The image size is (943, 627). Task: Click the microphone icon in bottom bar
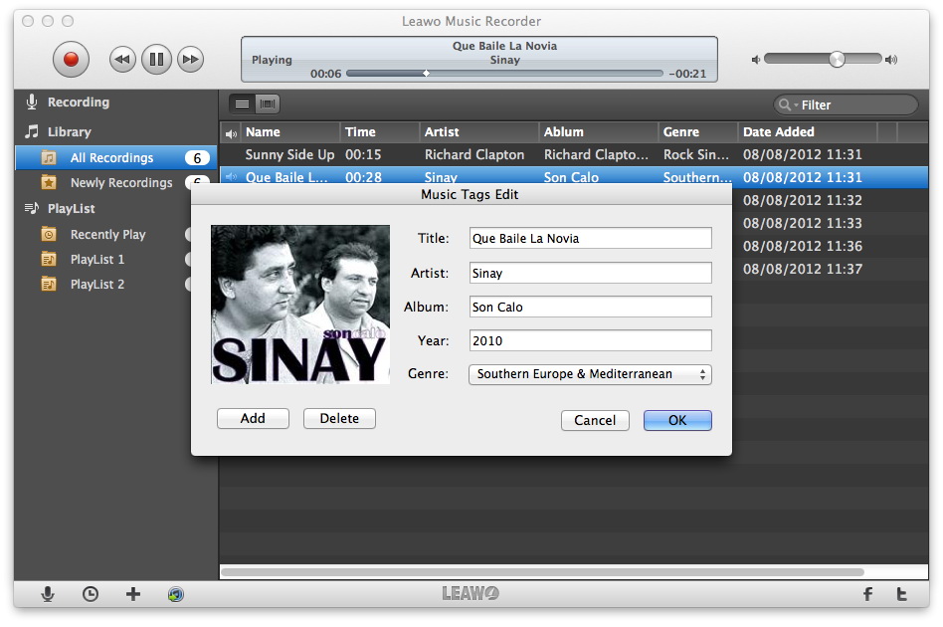[48, 594]
